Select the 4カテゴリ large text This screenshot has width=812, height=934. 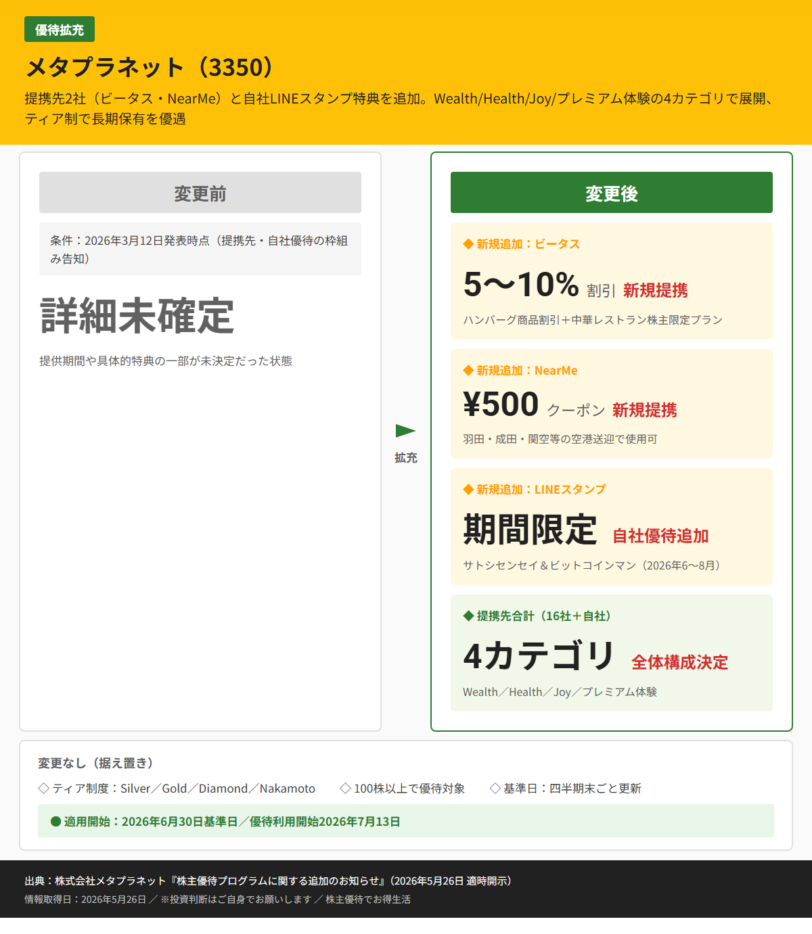539,656
